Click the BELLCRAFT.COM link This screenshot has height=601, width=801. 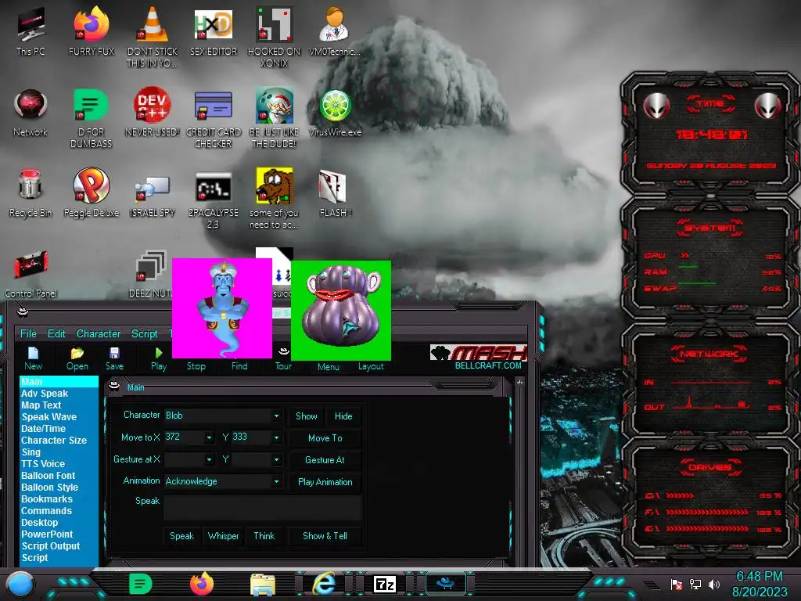point(488,366)
